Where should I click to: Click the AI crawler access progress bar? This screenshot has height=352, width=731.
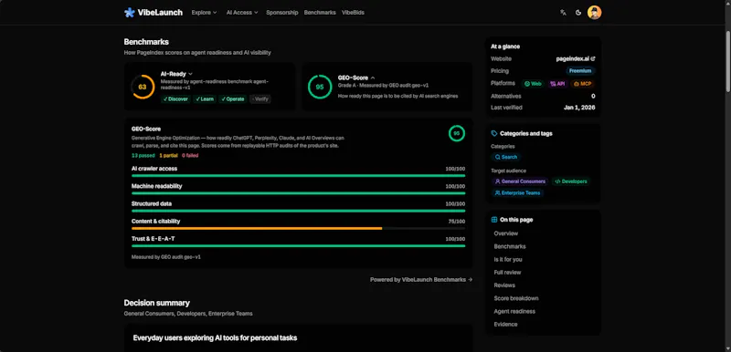pyautogui.click(x=299, y=176)
